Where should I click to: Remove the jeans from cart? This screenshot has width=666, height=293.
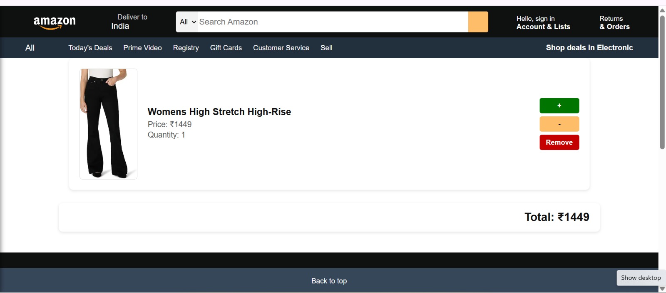click(x=559, y=142)
